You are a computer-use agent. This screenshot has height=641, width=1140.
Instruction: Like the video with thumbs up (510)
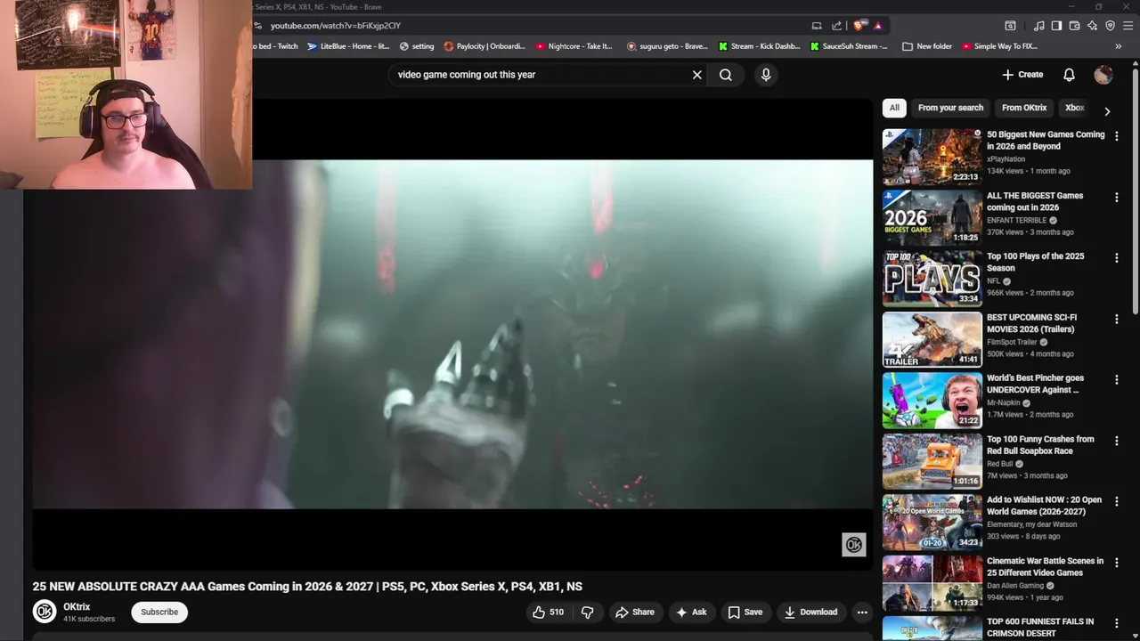(x=548, y=612)
